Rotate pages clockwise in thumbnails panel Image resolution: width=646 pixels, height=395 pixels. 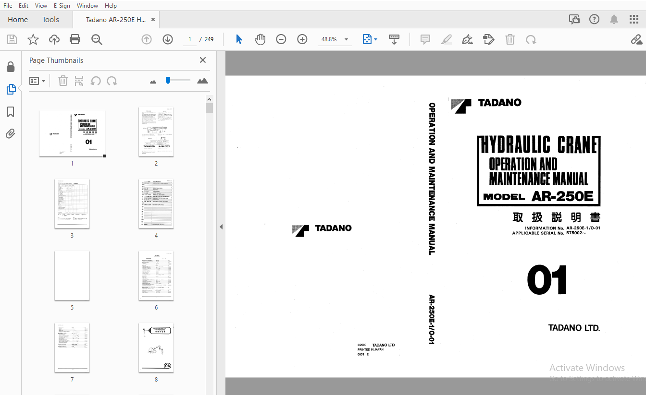[112, 81]
